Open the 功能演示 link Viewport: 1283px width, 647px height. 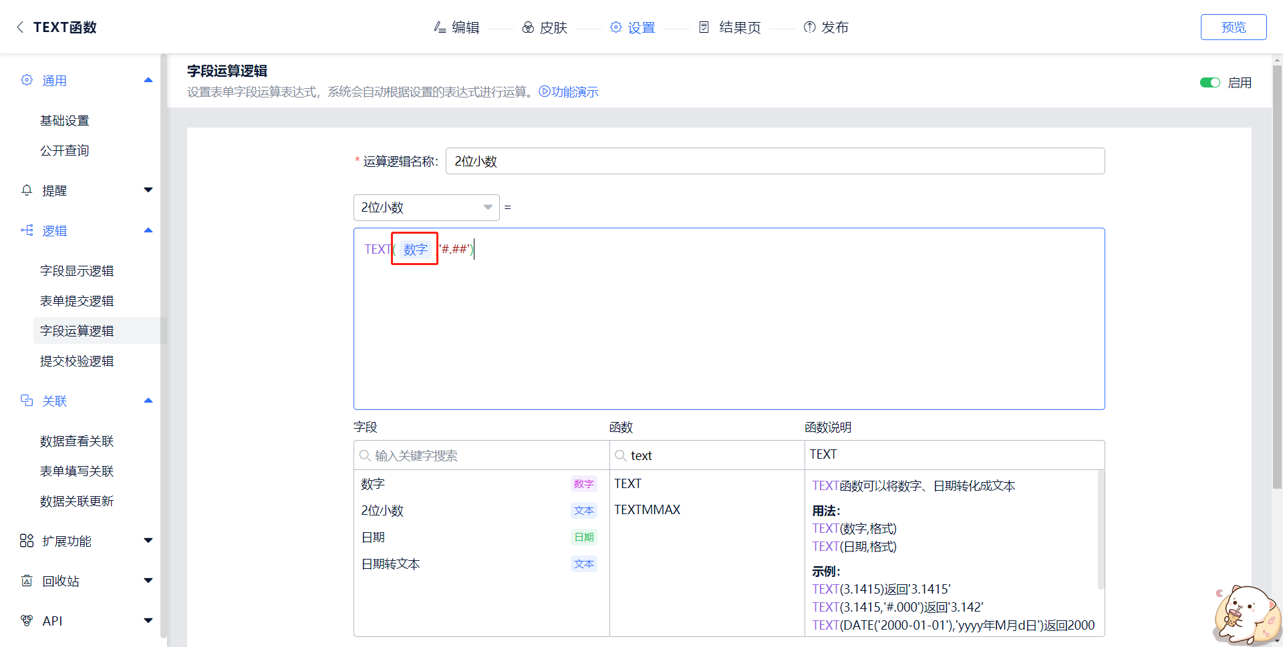tap(569, 92)
